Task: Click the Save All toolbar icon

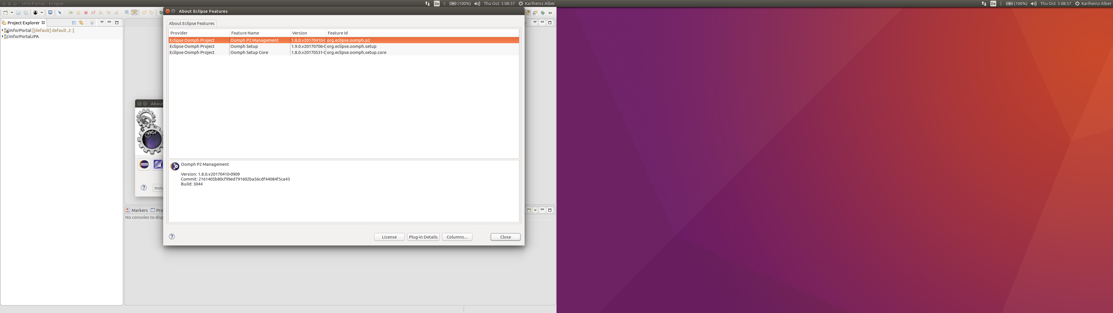Action: (26, 13)
